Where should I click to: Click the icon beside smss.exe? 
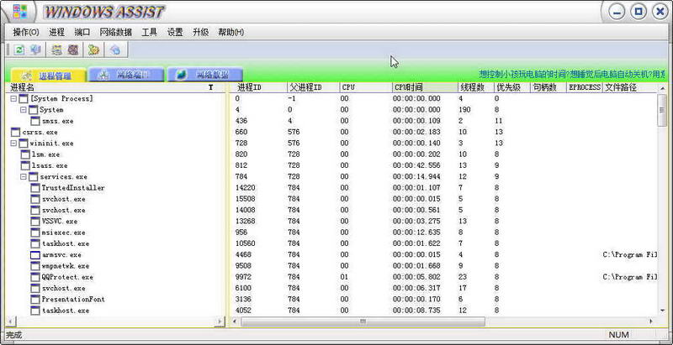coord(35,121)
